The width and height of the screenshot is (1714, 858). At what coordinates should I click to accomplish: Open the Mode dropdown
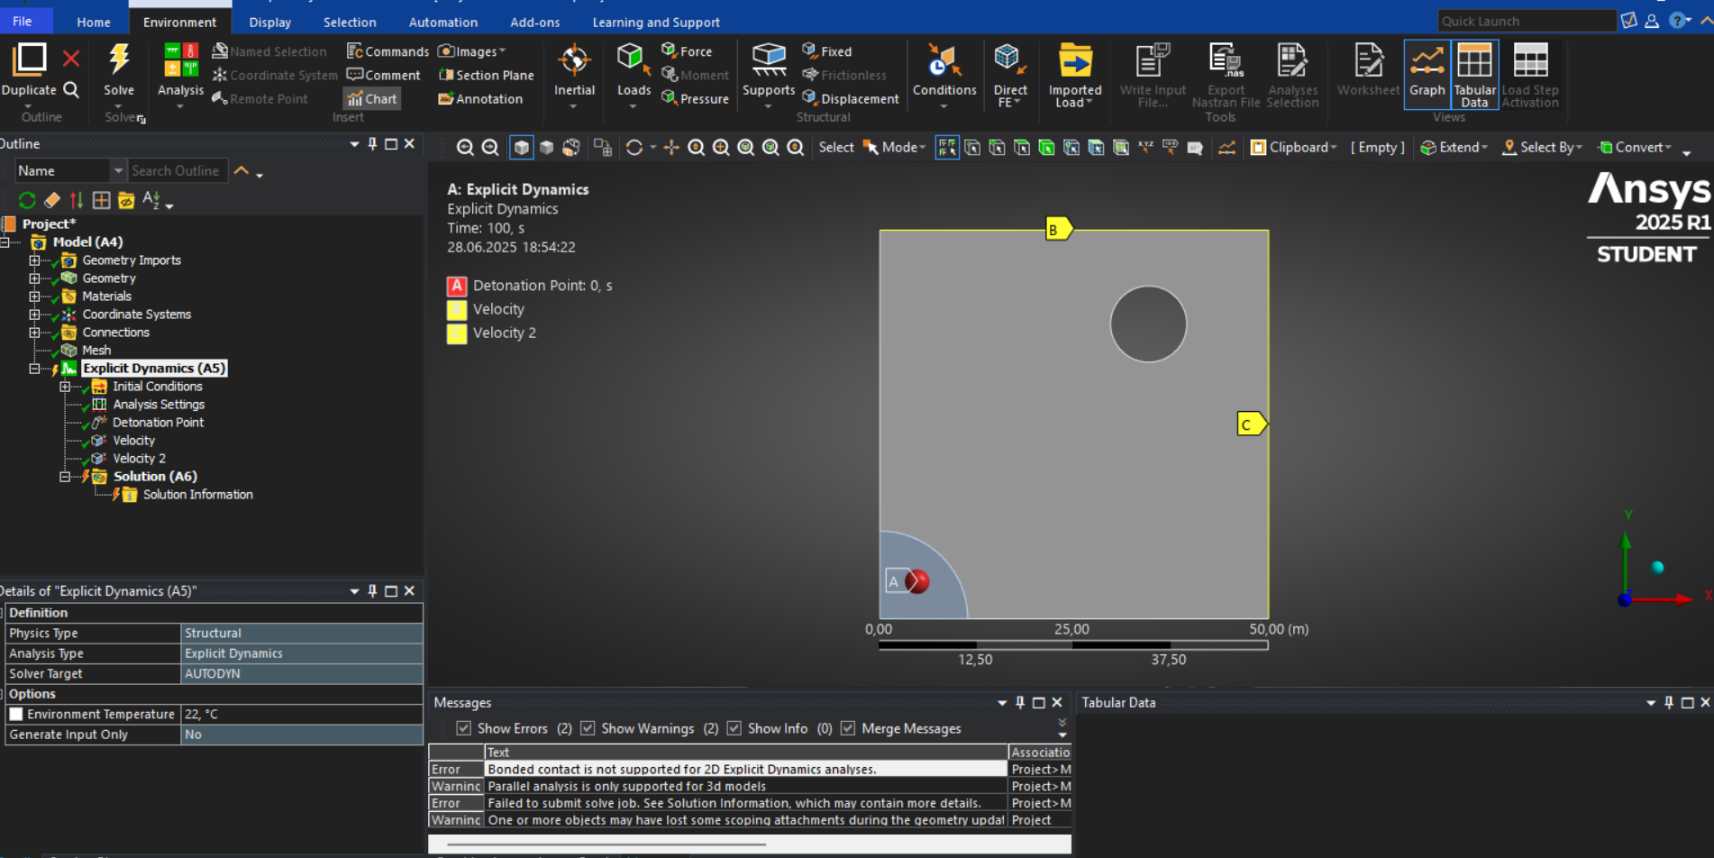(x=895, y=147)
